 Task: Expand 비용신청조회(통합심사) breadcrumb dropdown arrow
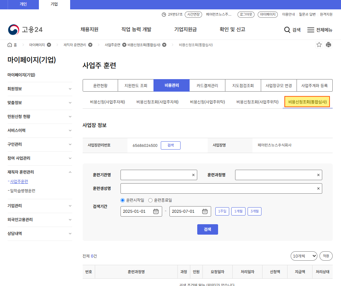click(x=164, y=45)
